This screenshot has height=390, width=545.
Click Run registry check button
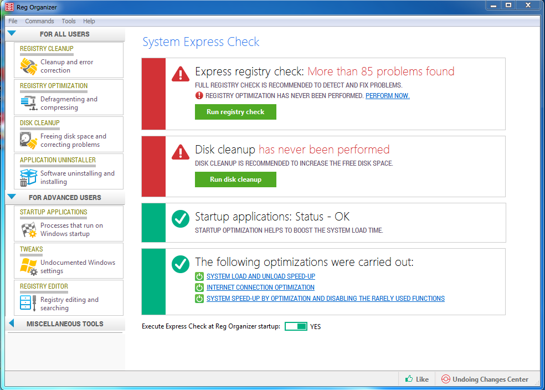pyautogui.click(x=235, y=112)
